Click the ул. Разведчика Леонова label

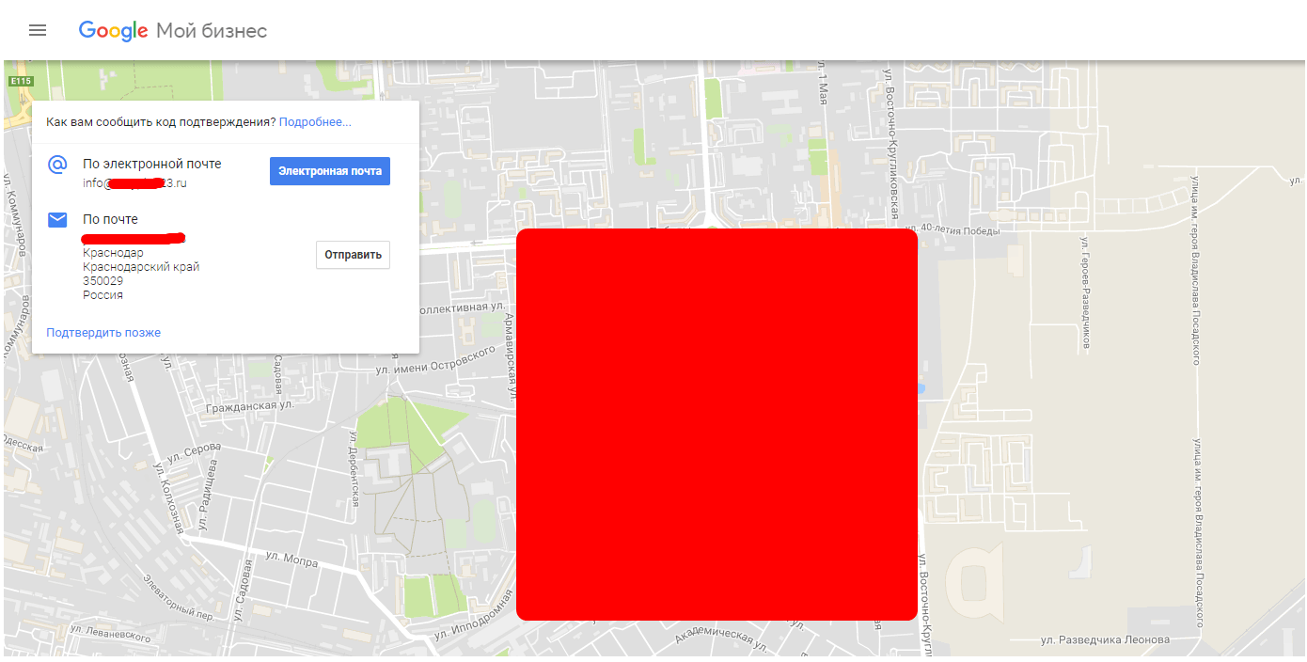1105,640
